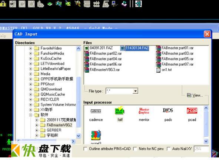
Task: Click directories horizontal scroll right arrow
Action: (x=73, y=141)
